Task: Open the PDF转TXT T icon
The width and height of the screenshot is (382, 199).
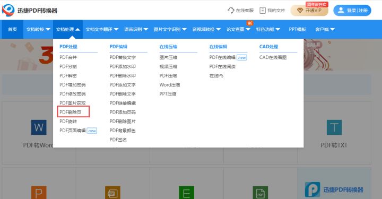Action: pos(334,127)
